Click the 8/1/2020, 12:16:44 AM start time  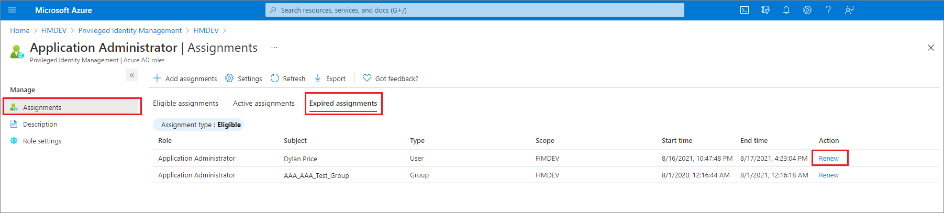click(x=696, y=175)
